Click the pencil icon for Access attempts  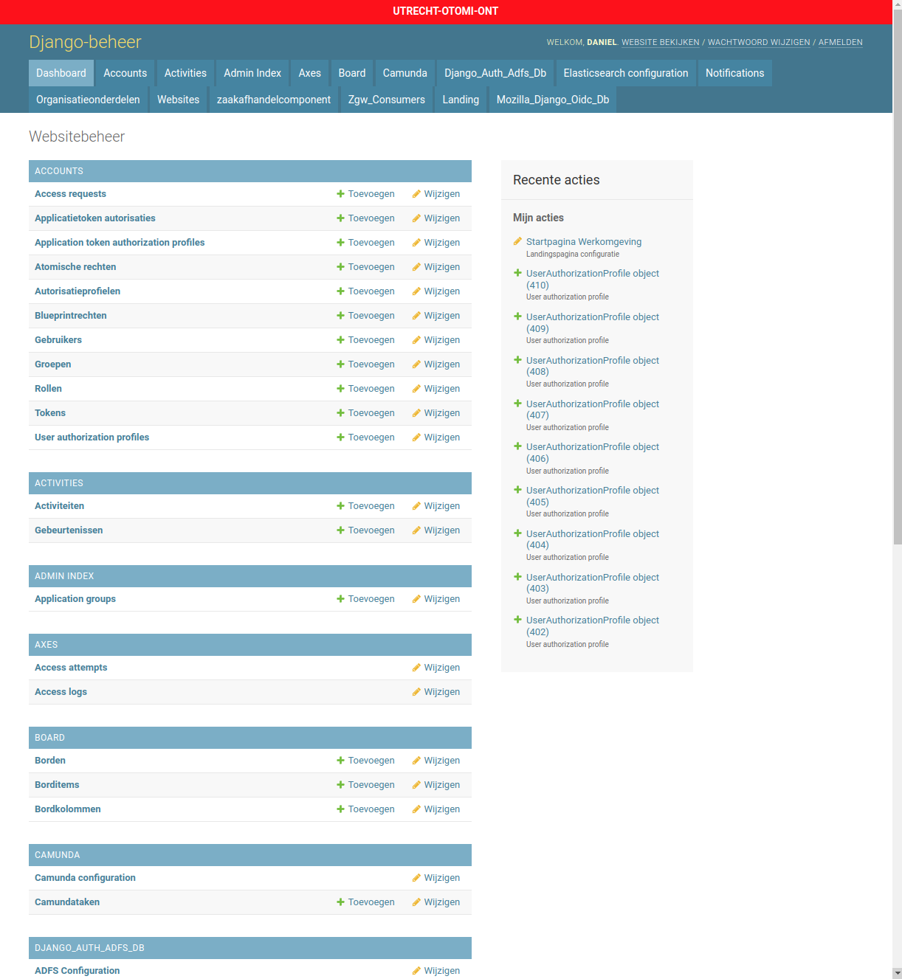coord(416,668)
